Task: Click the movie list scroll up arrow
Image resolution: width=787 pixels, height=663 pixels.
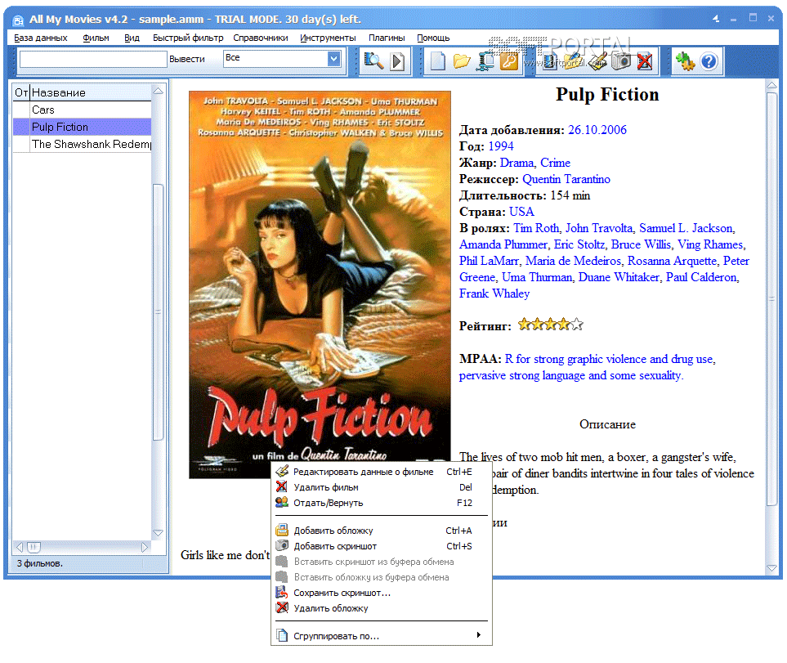Action: 158,91
